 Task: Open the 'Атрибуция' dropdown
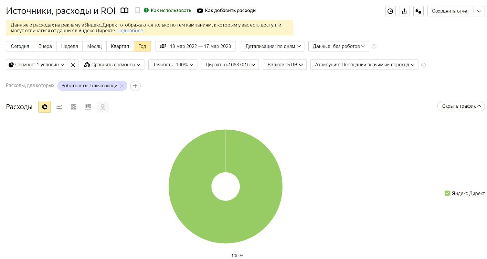point(364,65)
